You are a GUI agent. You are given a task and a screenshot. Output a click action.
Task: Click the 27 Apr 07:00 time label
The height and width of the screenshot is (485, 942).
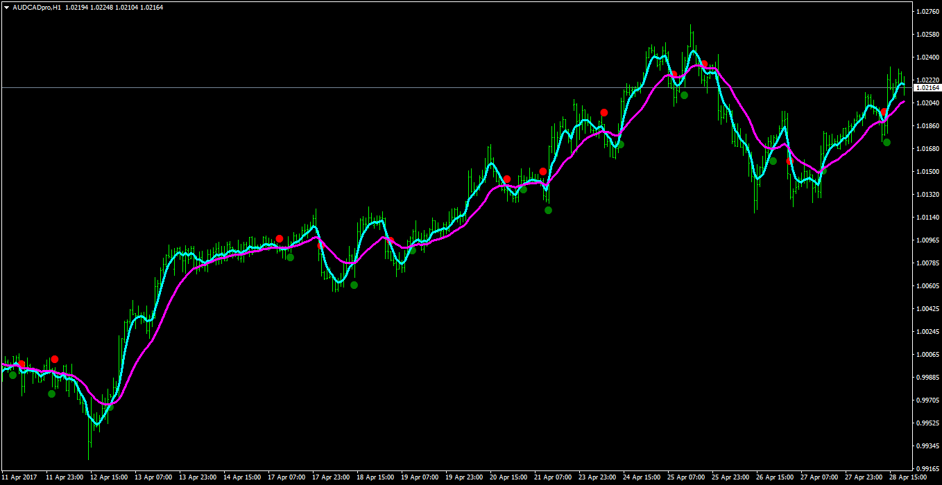pos(819,477)
